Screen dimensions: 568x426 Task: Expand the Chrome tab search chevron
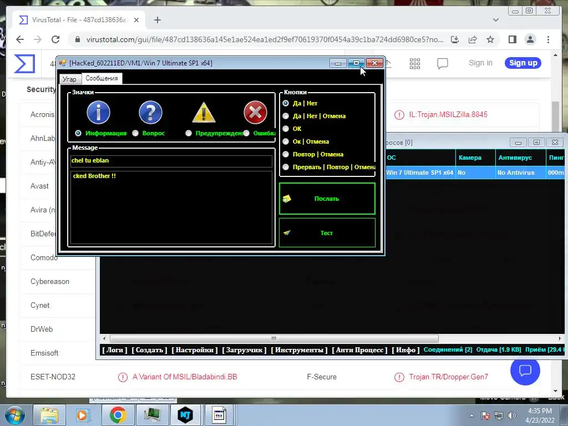click(x=496, y=20)
